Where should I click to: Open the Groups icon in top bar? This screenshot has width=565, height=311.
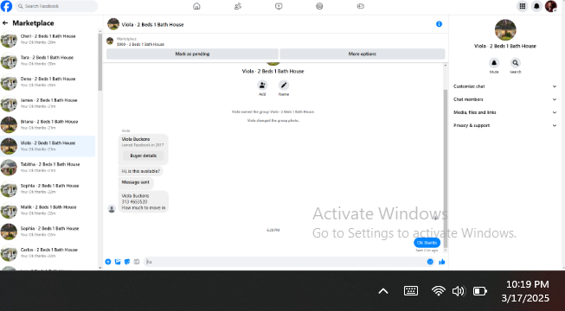coord(319,6)
